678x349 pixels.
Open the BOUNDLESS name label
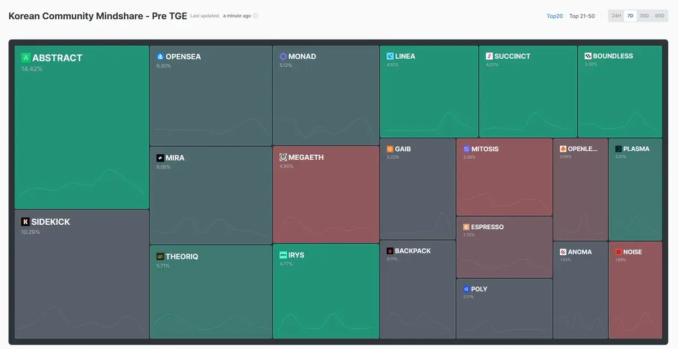click(x=613, y=56)
